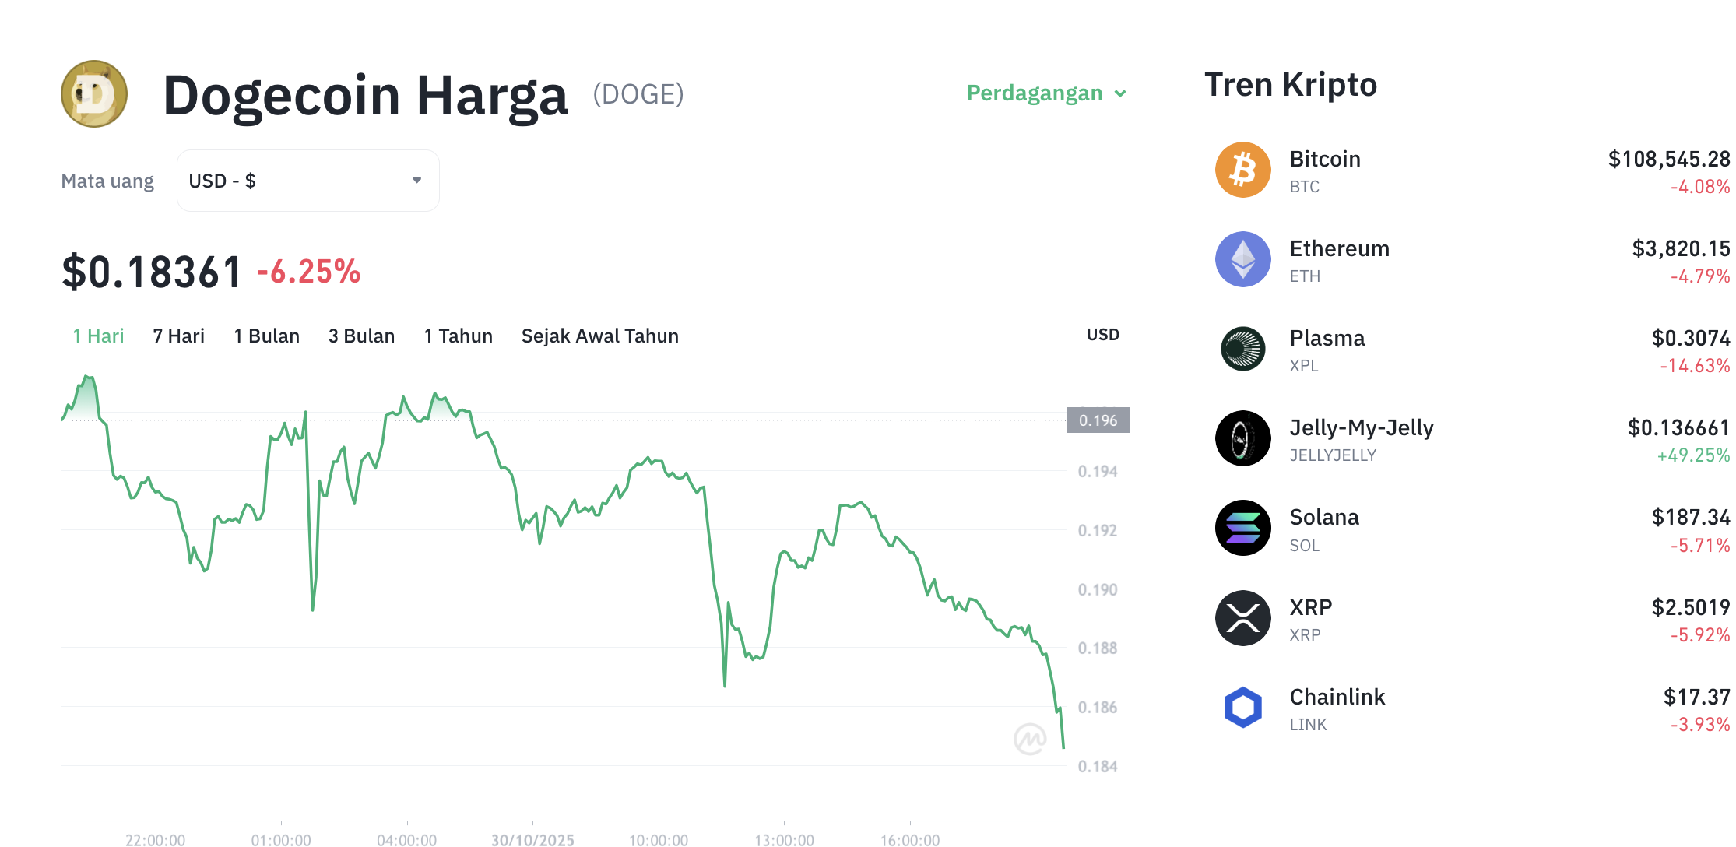Click the 0.196 price marker on the axis
The image size is (1736, 847).
[1098, 420]
